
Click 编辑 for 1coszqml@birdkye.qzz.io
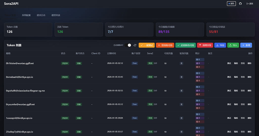click(236, 118)
